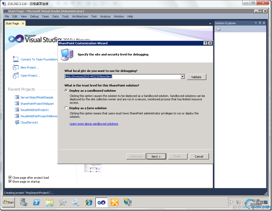272x211 pixels.
Task: Open recent project ServerObjectModelSample
Action: coord(37,97)
